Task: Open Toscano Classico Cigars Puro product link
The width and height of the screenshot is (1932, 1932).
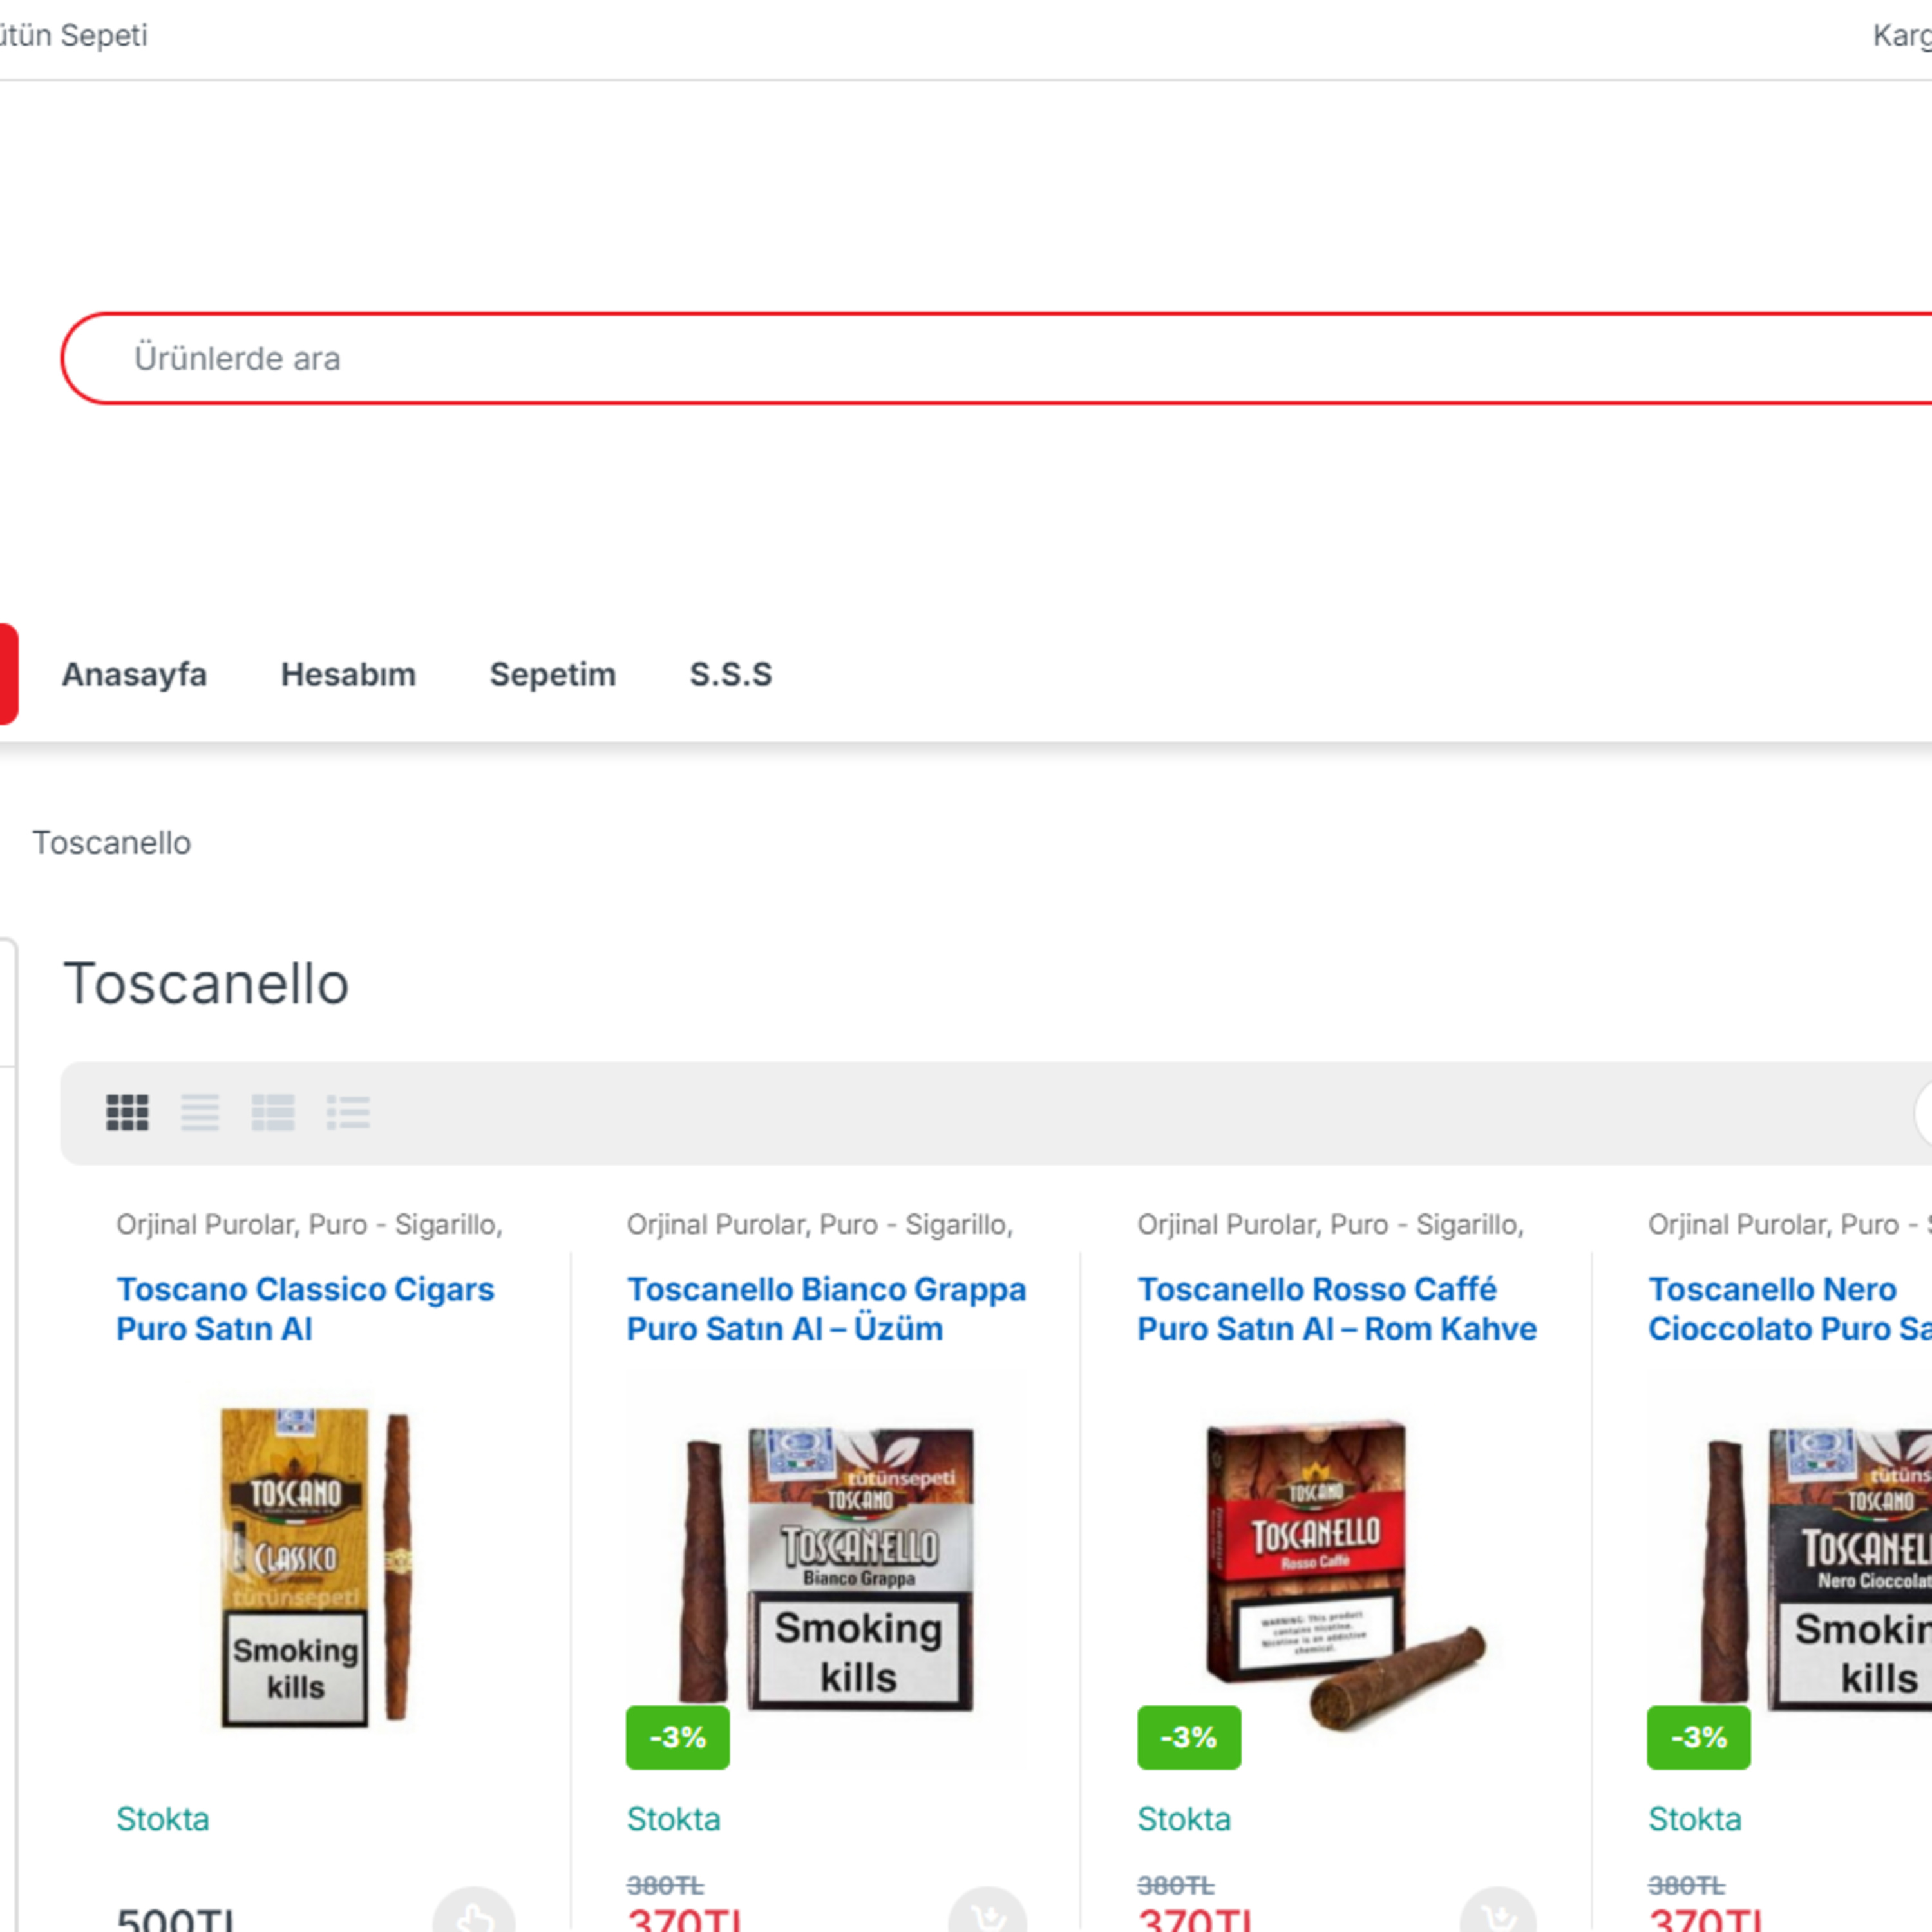Action: pos(305,1309)
